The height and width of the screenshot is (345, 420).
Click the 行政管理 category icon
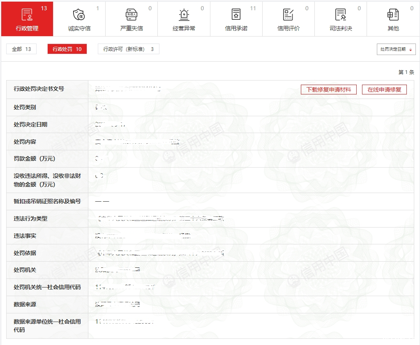[27, 15]
